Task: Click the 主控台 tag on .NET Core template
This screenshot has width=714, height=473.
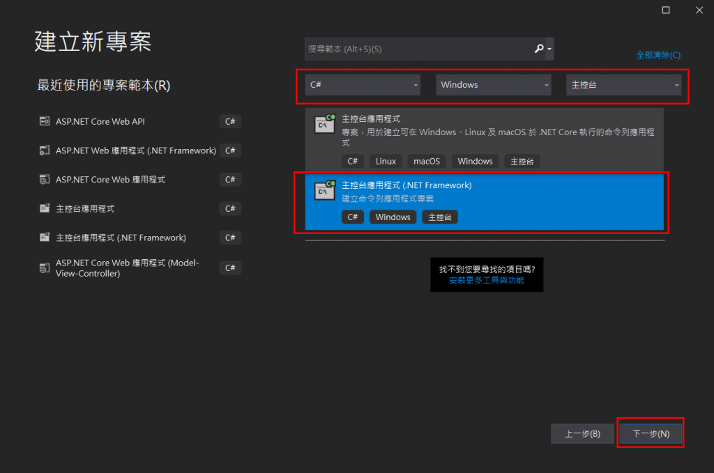Action: click(522, 161)
